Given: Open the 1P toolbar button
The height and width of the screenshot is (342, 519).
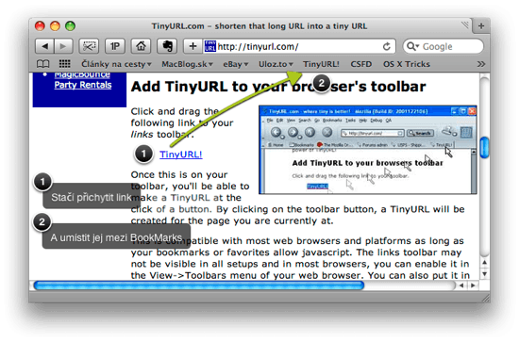Looking at the screenshot, I should [x=115, y=46].
